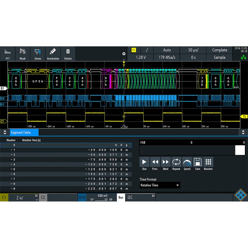The width and height of the screenshot is (248, 248).
Task: Open the settings gear icon
Action: tap(124, 54)
